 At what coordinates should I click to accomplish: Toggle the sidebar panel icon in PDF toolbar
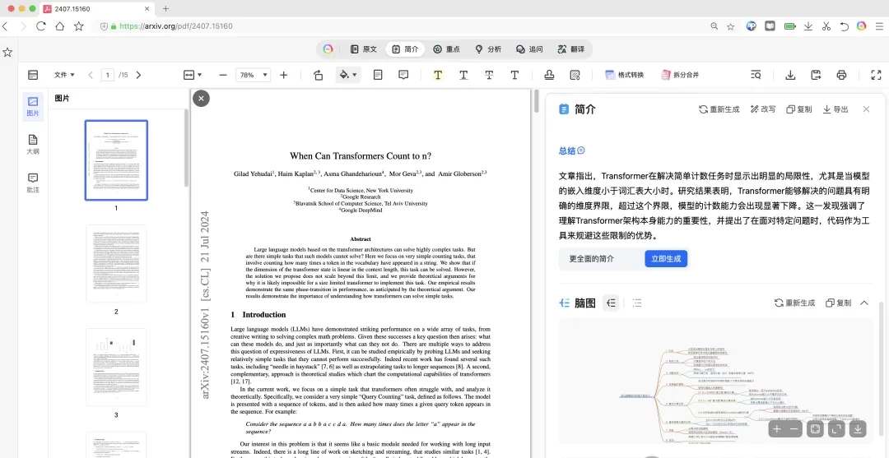[33, 75]
